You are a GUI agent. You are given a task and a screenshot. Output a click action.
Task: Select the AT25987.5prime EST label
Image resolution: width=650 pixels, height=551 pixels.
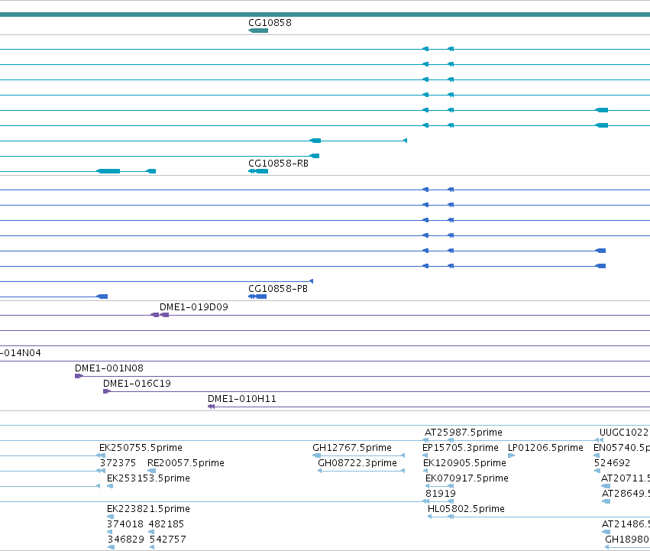[x=464, y=433]
